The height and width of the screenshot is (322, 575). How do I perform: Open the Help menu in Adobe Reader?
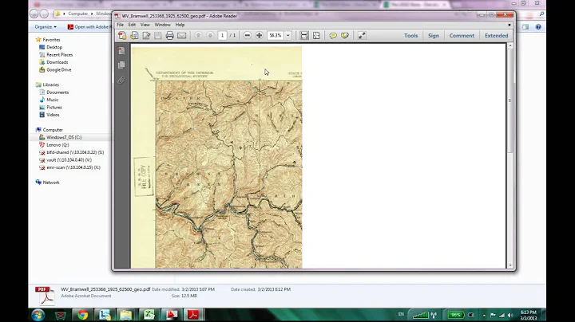180,25
